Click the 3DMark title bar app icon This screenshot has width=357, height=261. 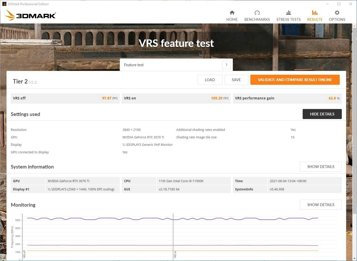tap(4, 4)
